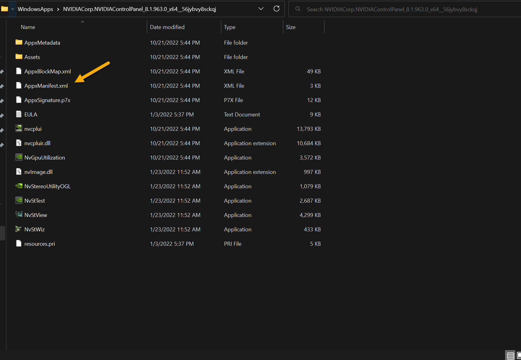Screen dimensions: 521x360
Task: Select the AppxSignature.p7x file name
Action: [47, 100]
